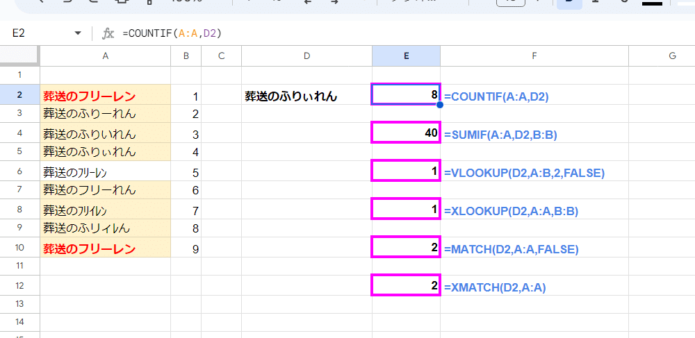Click cell B5 containing 4
The width and height of the screenshot is (695, 338).
tap(186, 152)
